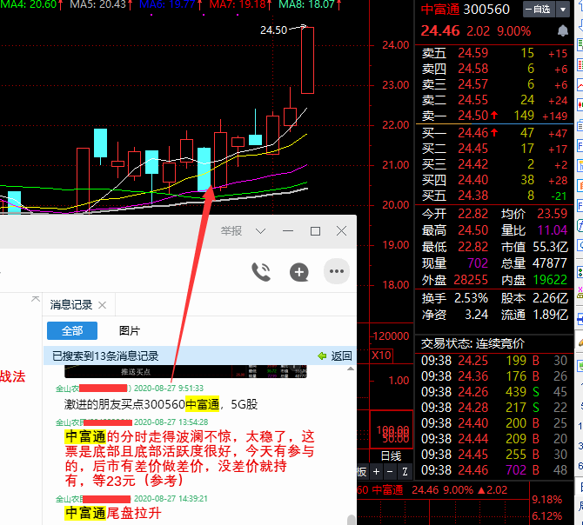Click the 量比 11.04 value
Viewport: 583px width, 525px height.
[553, 230]
